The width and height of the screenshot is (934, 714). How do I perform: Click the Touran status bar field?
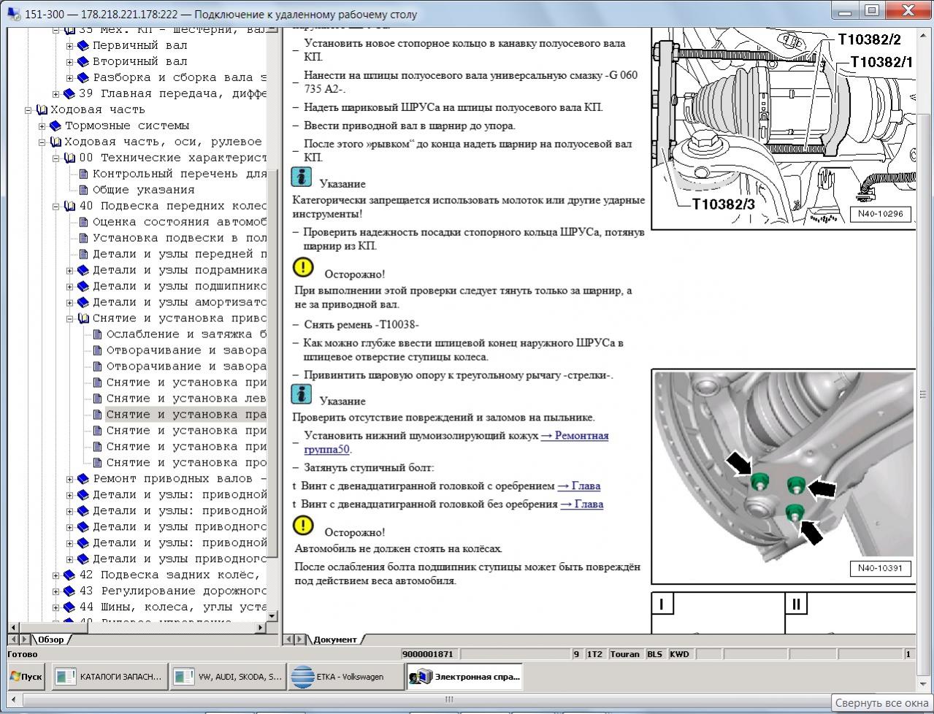[x=624, y=654]
